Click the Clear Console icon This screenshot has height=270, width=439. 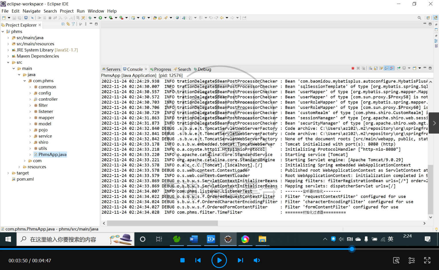370,68
